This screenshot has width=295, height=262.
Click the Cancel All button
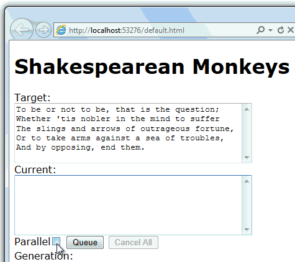click(134, 242)
